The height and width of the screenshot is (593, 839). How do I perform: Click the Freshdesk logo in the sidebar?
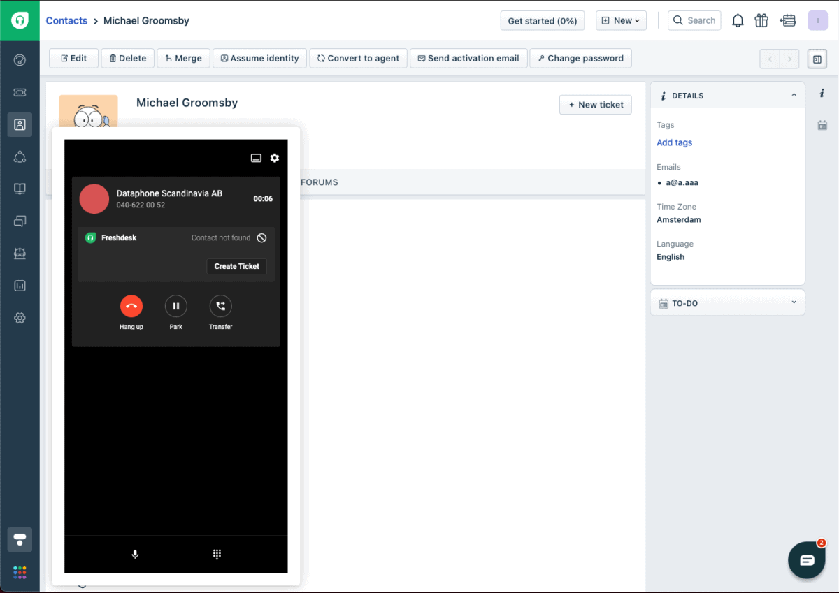(x=20, y=20)
